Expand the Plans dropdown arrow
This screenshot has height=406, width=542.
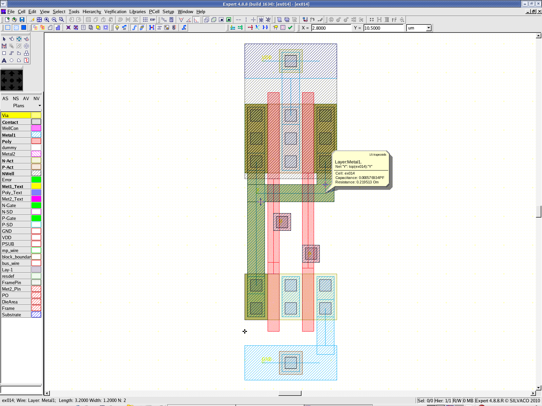[x=40, y=106]
